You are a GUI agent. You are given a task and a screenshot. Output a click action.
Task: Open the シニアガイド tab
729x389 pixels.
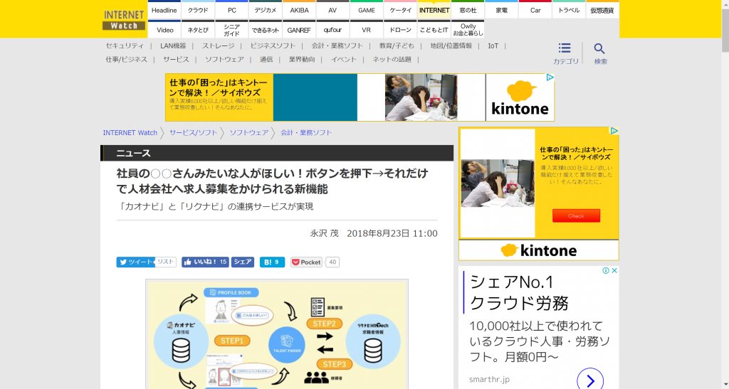click(x=231, y=30)
